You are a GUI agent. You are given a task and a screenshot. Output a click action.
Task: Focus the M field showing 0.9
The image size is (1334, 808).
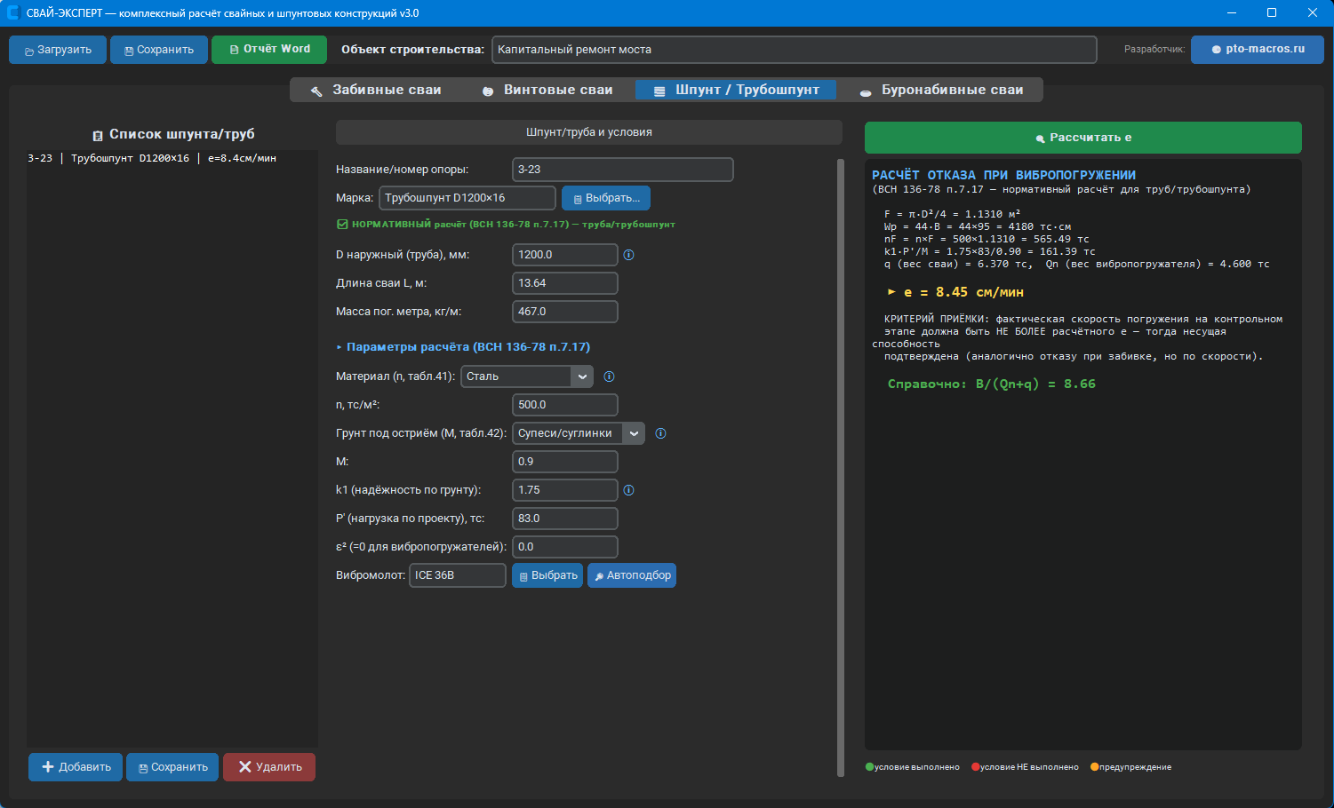tap(565, 462)
